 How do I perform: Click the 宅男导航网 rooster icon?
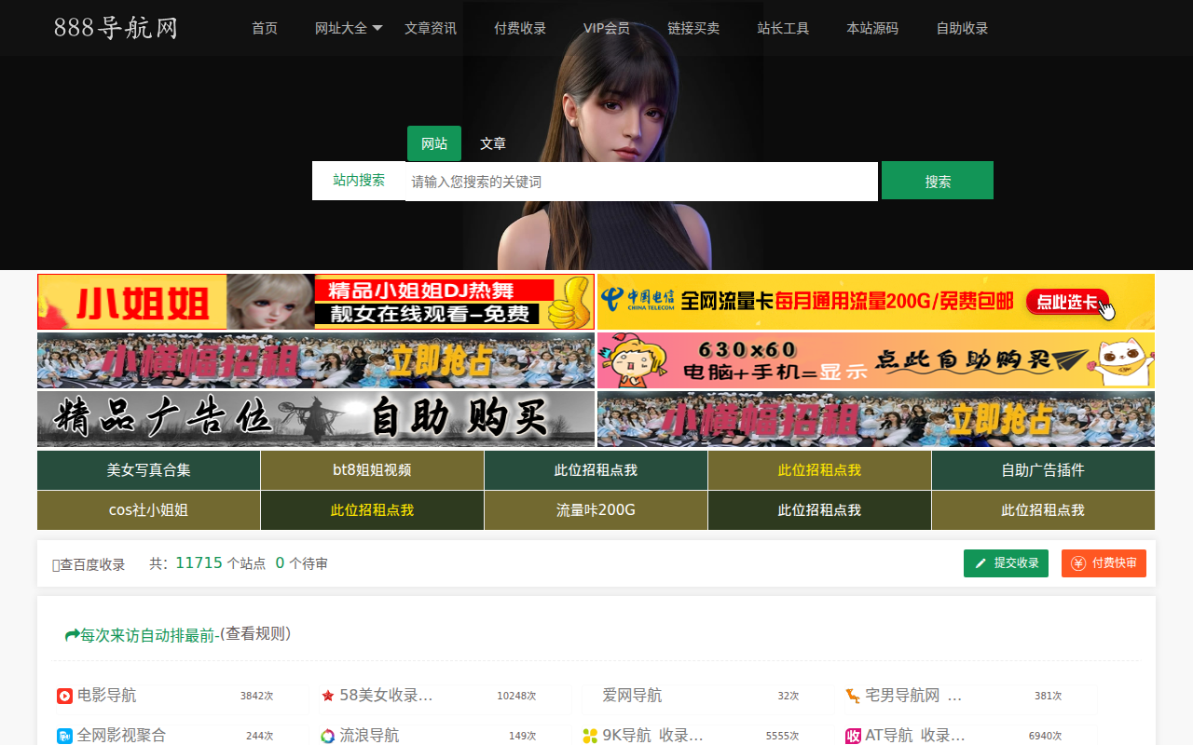click(849, 695)
